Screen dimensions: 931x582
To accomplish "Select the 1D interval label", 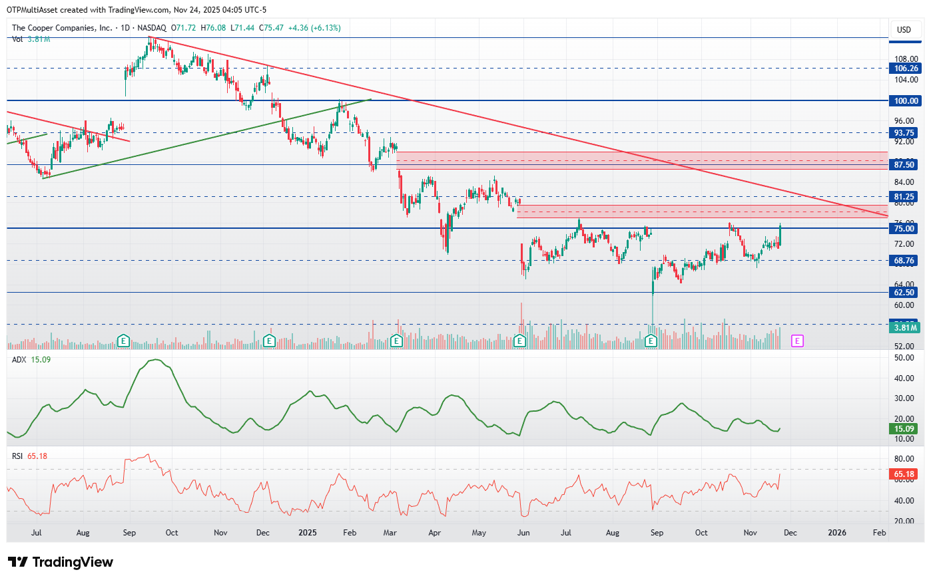I will click(x=125, y=28).
